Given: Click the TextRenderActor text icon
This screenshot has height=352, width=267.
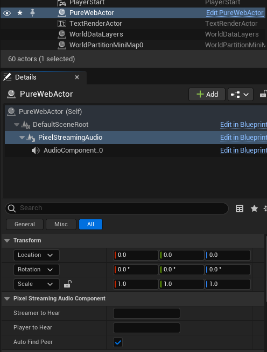Looking at the screenshot, I should (61, 24).
